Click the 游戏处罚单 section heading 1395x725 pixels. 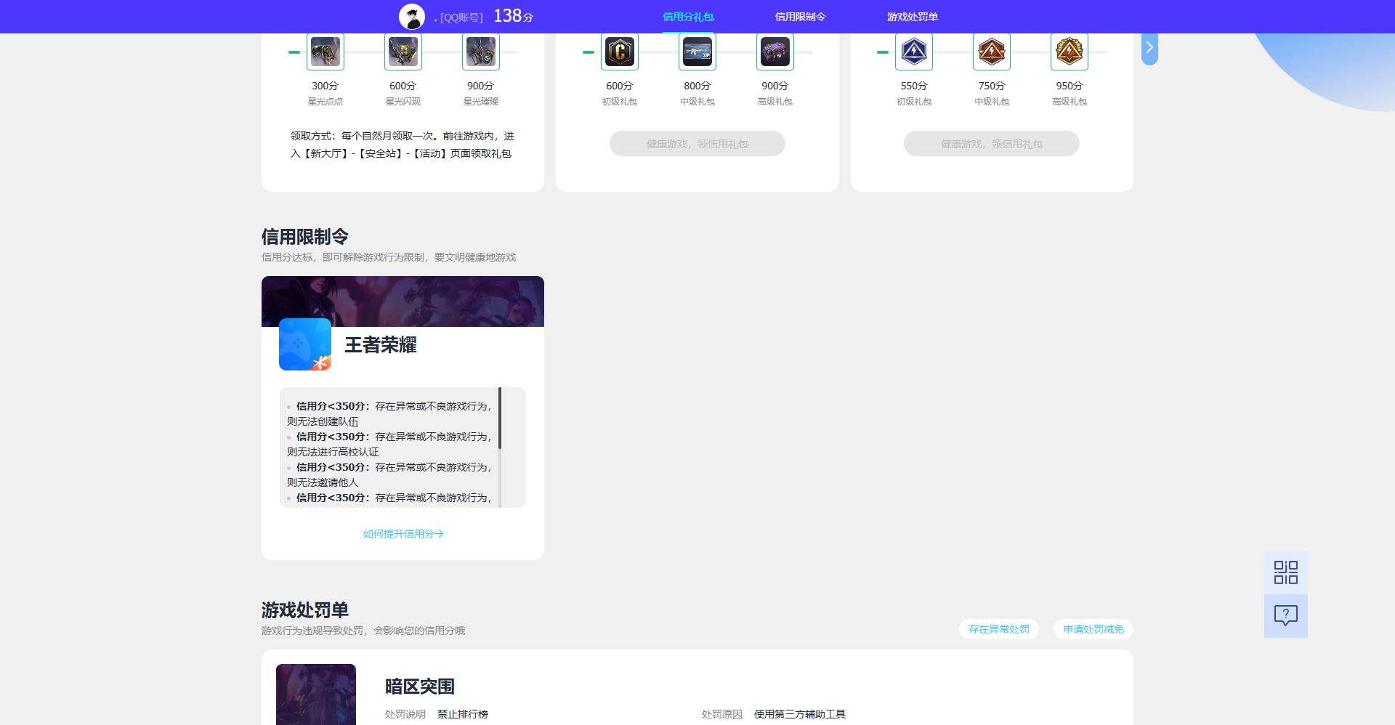305,610
